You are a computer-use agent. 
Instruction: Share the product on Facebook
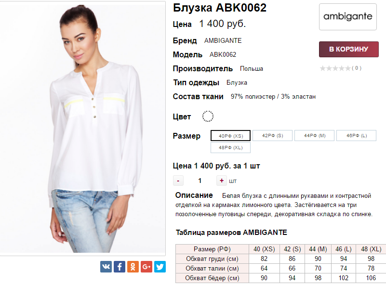(120, 267)
